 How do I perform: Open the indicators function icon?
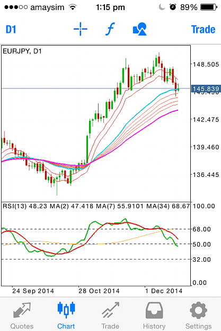(110, 29)
